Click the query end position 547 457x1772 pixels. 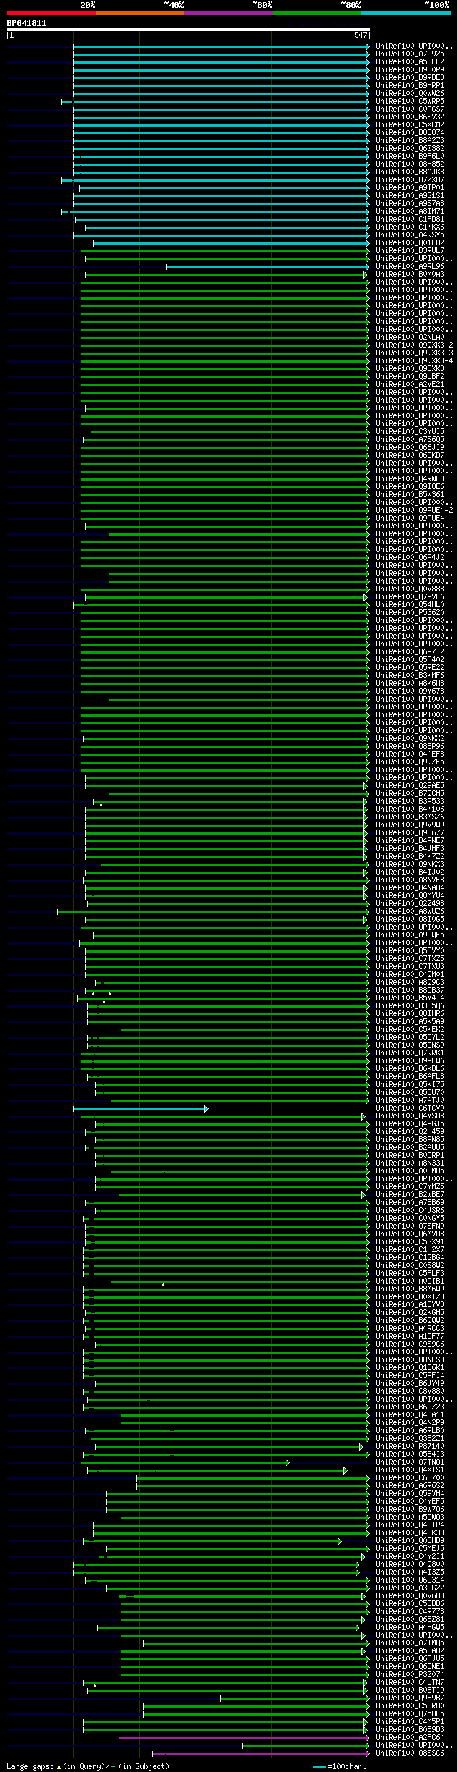point(361,35)
